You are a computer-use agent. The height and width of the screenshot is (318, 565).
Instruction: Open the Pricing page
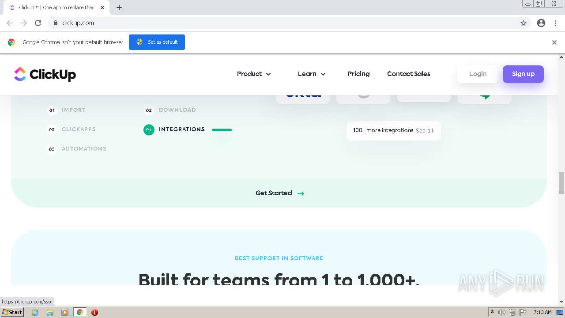tap(358, 74)
